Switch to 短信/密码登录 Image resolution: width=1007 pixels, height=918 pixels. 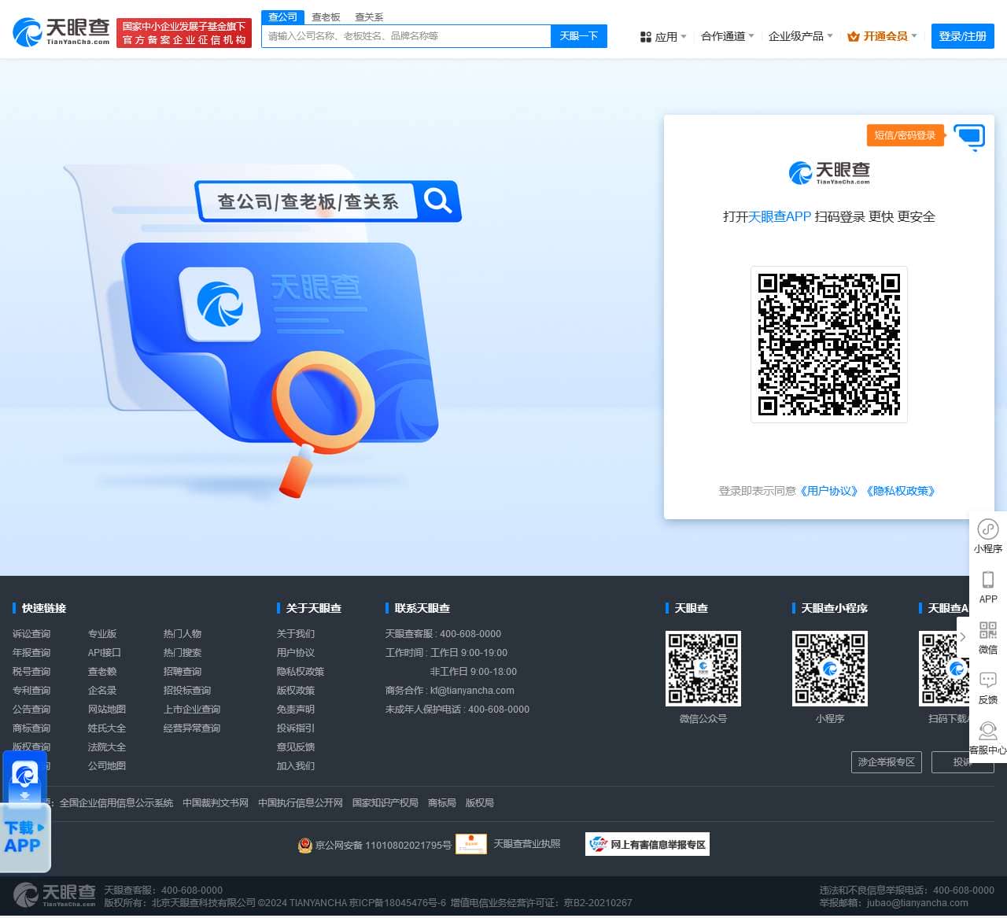tap(905, 135)
